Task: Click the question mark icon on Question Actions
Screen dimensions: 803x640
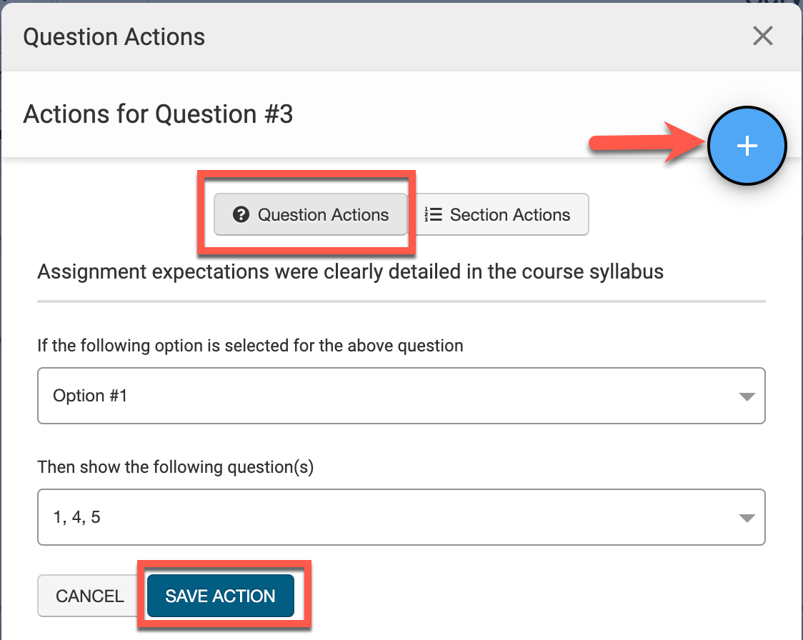Action: point(241,214)
